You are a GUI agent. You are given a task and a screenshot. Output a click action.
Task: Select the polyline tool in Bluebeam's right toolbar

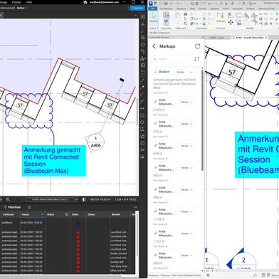pos(142,102)
